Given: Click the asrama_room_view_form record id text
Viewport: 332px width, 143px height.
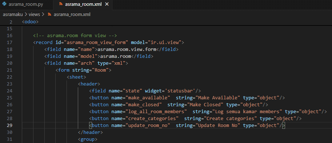Looking at the screenshot, I should click(97, 43).
